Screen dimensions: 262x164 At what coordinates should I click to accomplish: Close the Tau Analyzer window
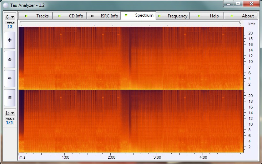pos(251,4)
